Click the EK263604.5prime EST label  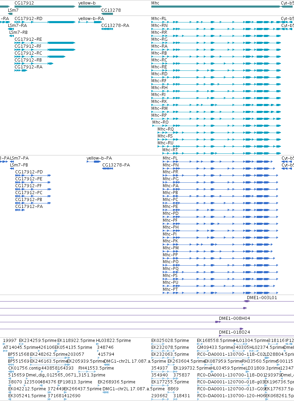click(186, 361)
